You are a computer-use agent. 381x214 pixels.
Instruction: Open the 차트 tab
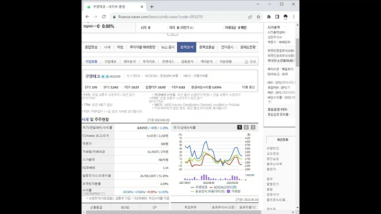click(120, 47)
